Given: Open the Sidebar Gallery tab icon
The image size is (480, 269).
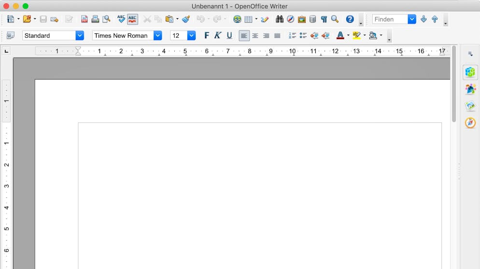Looking at the screenshot, I should (470, 106).
